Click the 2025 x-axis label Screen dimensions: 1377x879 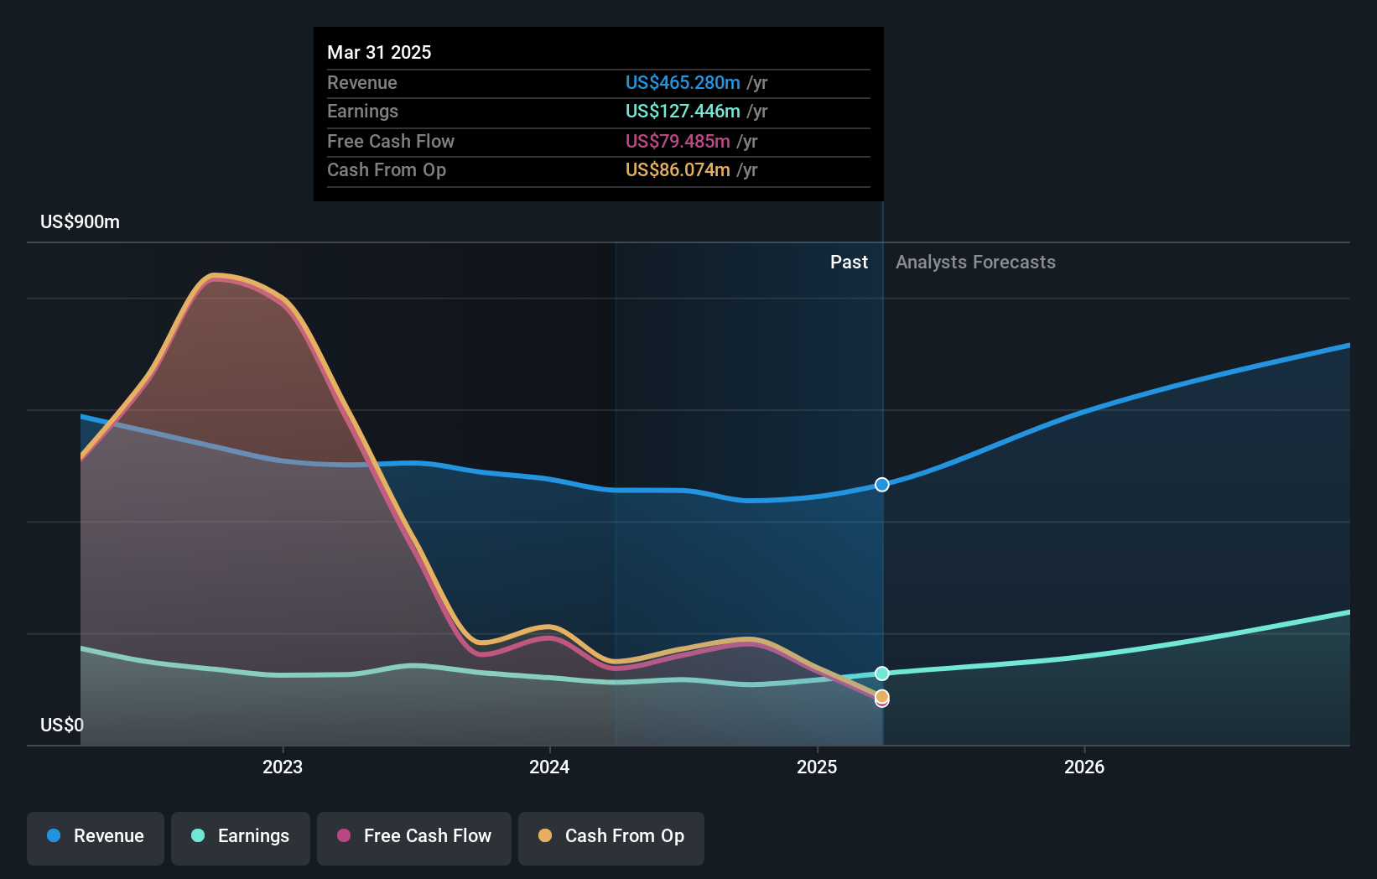click(817, 767)
